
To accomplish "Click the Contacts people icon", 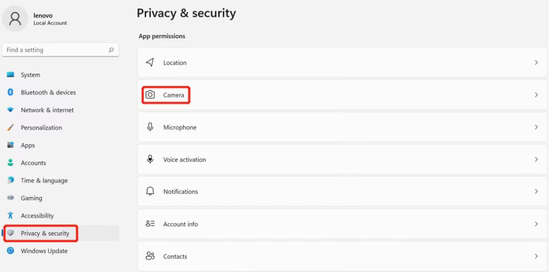I will point(150,256).
